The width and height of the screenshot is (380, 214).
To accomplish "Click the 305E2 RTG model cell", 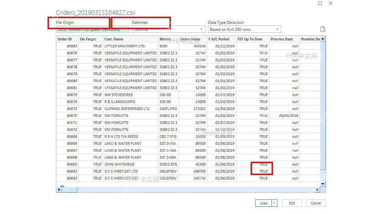I will coord(169,164).
